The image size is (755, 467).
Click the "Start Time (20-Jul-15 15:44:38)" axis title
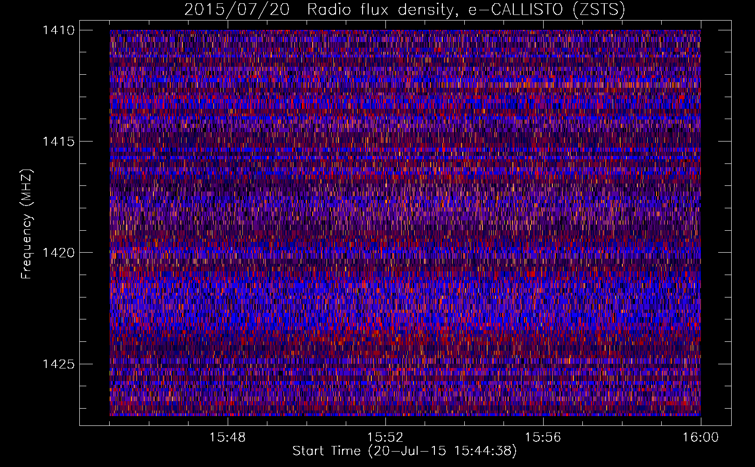click(x=405, y=451)
